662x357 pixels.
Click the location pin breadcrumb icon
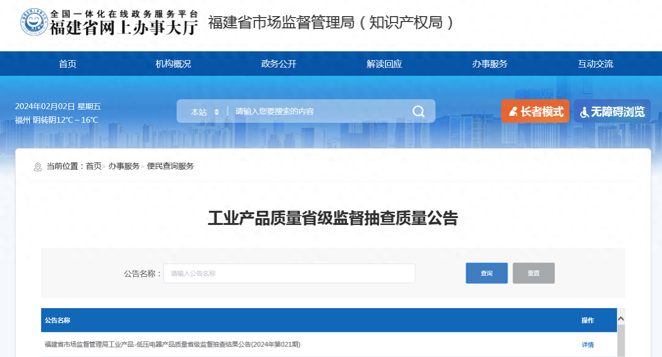tap(38, 167)
